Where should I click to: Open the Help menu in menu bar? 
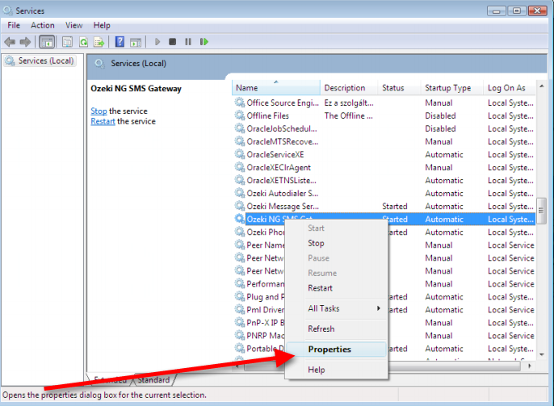coord(102,25)
